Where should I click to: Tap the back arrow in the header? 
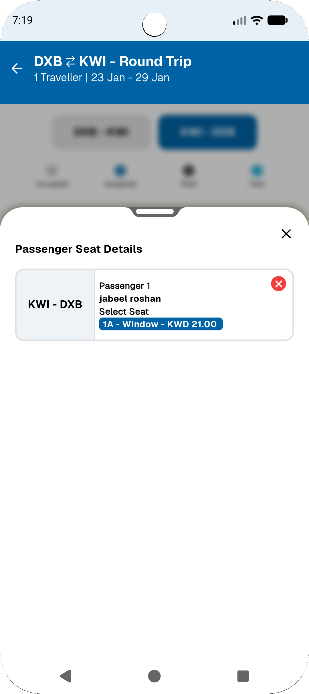17,68
